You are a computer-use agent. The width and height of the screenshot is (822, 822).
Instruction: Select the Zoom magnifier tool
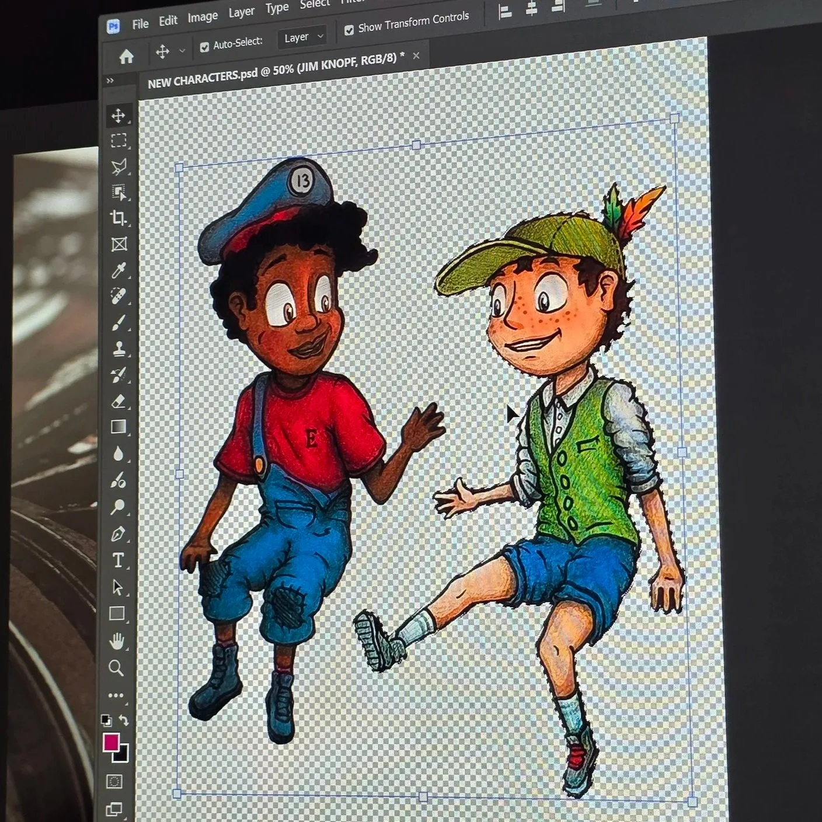[116, 668]
